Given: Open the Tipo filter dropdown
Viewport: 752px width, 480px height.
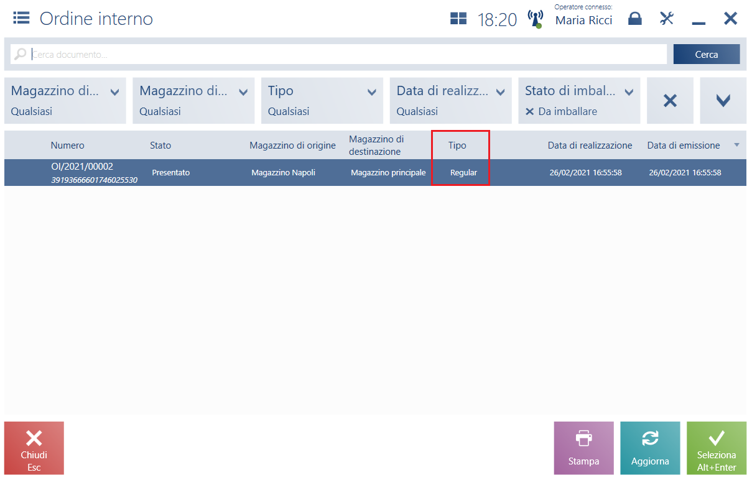Looking at the screenshot, I should 322,101.
